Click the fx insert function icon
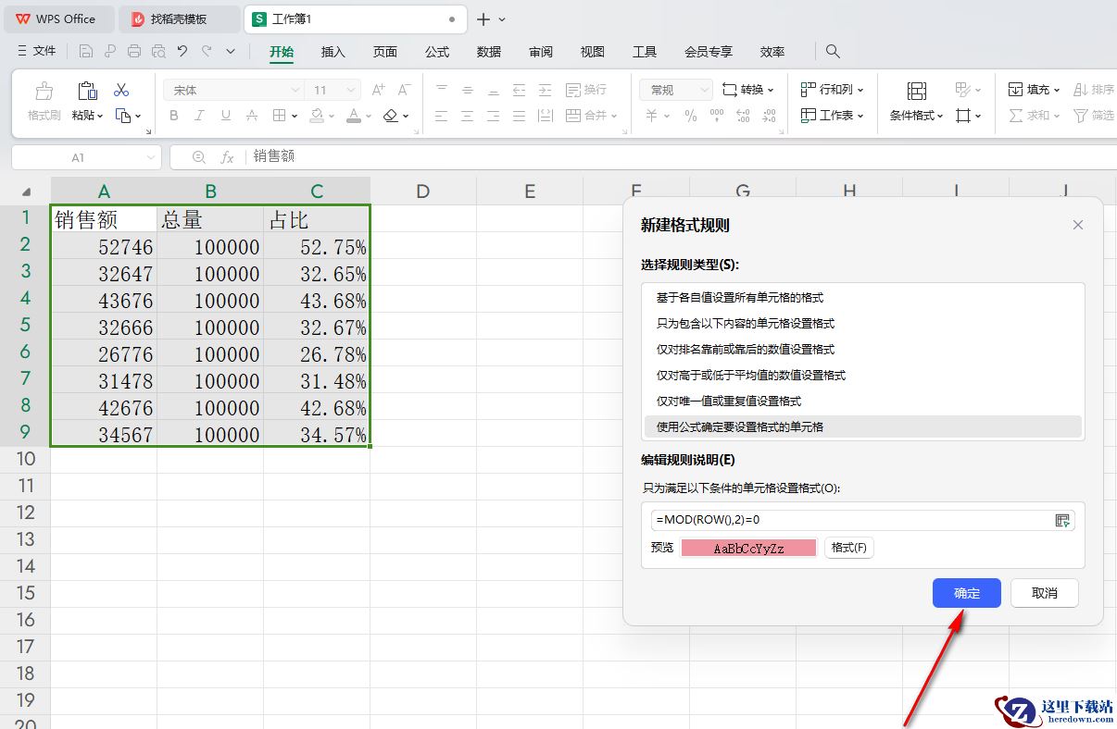Screen dimensions: 1117x729 226,157
